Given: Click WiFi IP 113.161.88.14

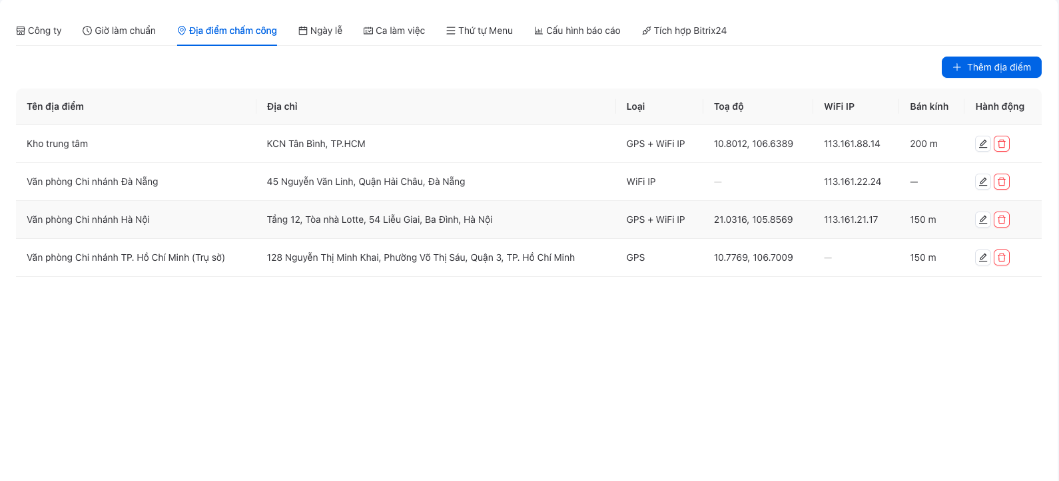Looking at the screenshot, I should tap(852, 144).
